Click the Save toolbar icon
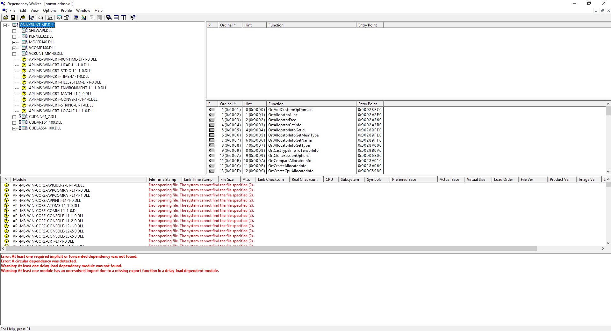Viewport: 611px width, 331px height. pos(13,18)
